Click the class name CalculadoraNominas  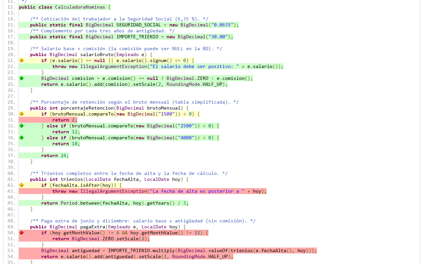coord(80,7)
